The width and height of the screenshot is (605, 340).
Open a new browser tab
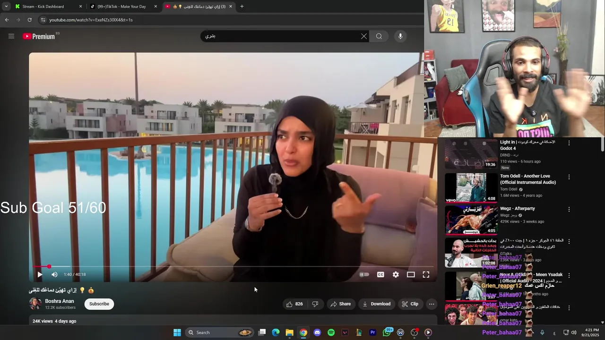pyautogui.click(x=242, y=7)
